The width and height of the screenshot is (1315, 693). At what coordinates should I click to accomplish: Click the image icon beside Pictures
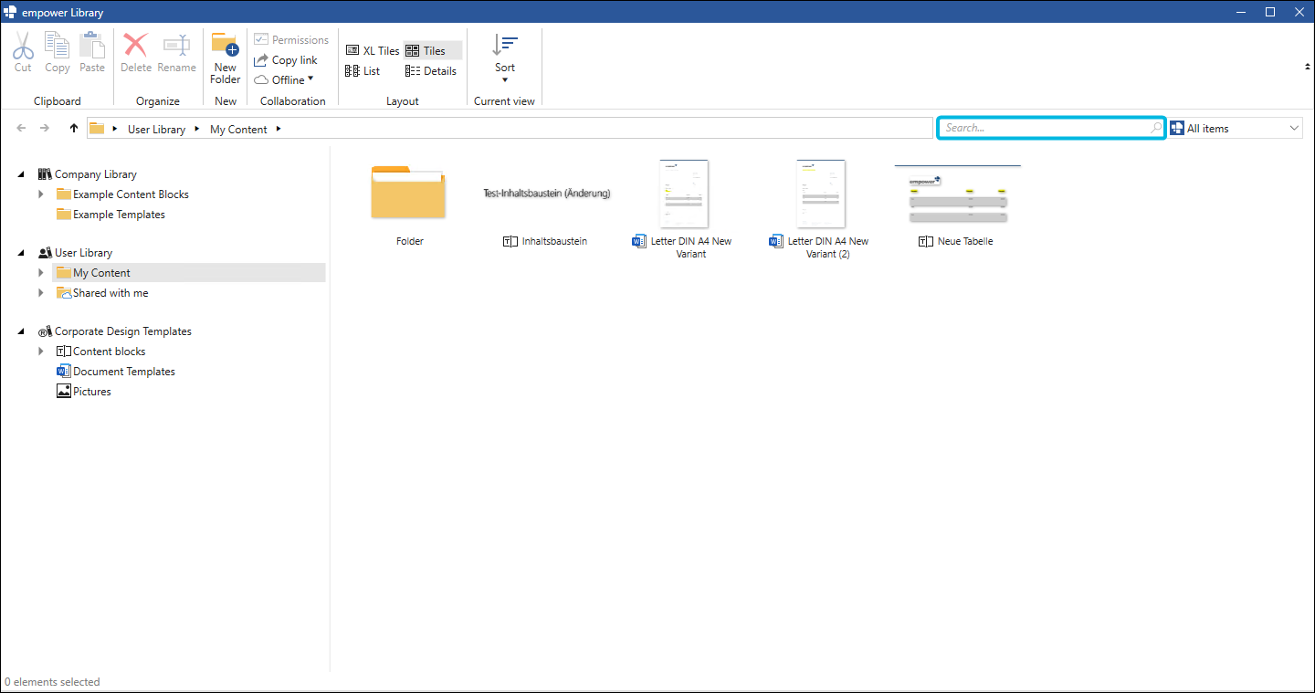coord(63,392)
